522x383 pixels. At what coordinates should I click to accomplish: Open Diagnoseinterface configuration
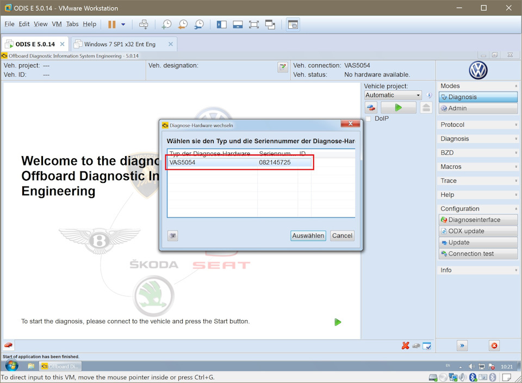coord(478,220)
